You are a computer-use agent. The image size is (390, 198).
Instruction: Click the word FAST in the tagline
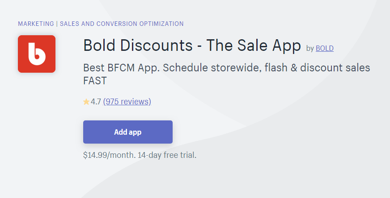click(x=95, y=81)
